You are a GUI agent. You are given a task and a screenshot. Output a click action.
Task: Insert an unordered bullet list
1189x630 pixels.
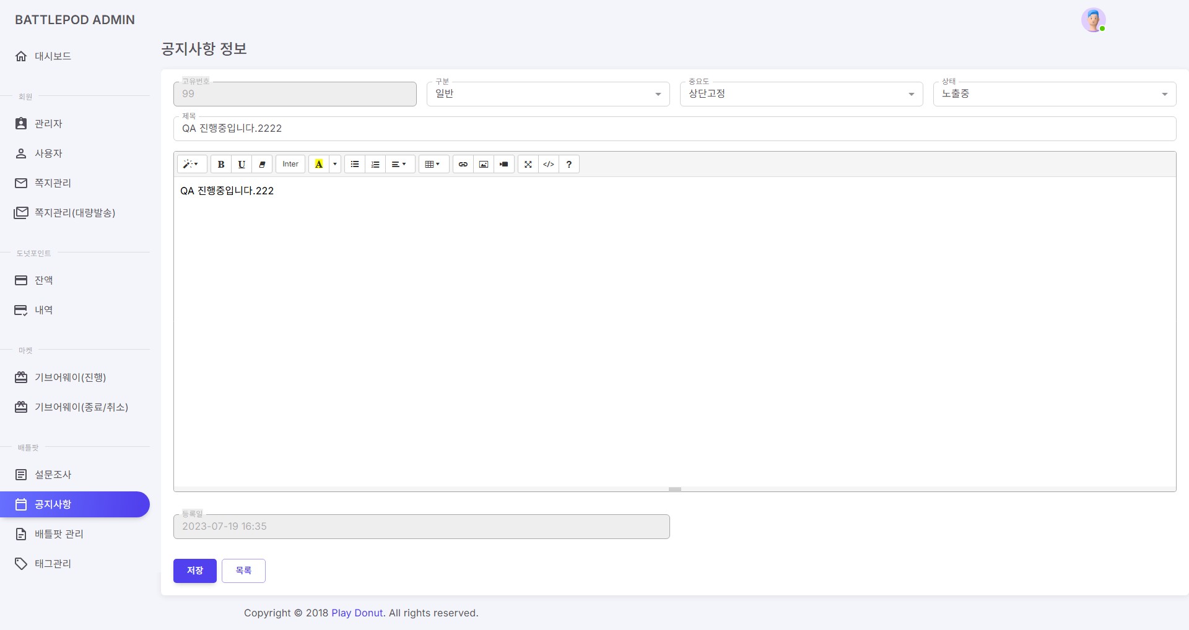click(355, 164)
